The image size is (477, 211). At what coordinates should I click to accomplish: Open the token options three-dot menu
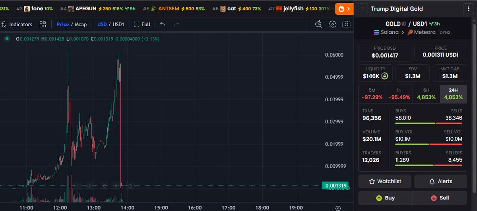[x=468, y=9]
